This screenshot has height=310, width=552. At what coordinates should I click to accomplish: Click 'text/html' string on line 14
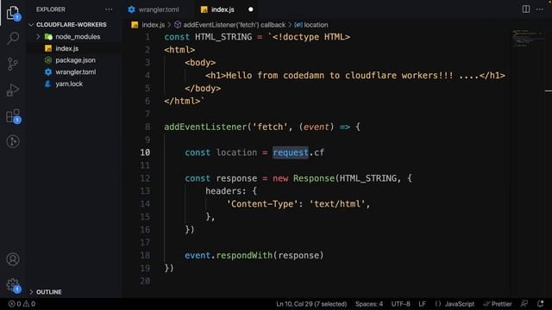337,204
